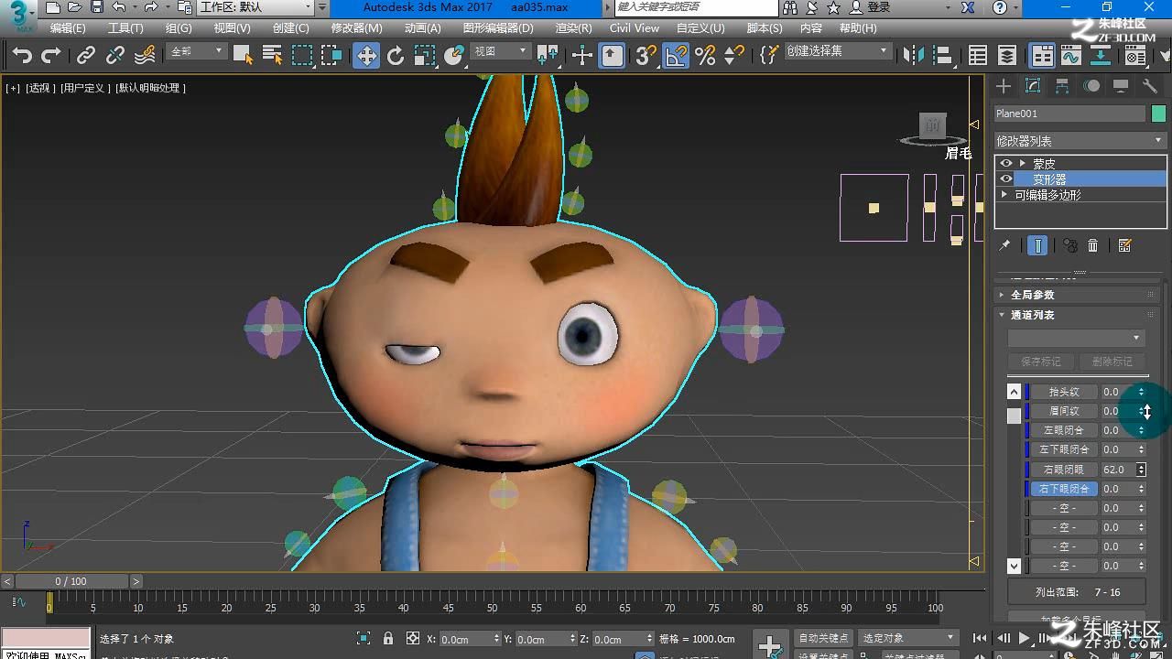Image resolution: width=1172 pixels, height=659 pixels.
Task: Toggle Percent Snap
Action: [705, 56]
